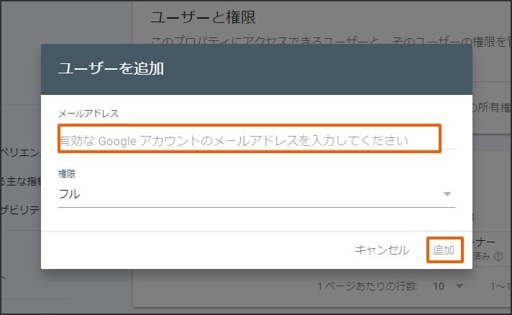
Task: Click the メールアドレス field label
Action: click(88, 114)
